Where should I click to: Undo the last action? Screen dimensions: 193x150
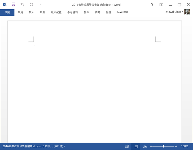point(22,5)
